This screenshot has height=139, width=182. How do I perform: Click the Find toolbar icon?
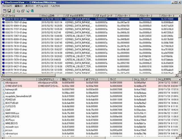[x=28, y=11]
